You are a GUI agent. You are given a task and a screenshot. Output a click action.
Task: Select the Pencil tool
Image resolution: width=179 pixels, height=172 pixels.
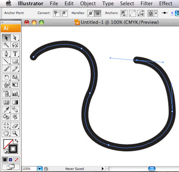tap(15, 69)
